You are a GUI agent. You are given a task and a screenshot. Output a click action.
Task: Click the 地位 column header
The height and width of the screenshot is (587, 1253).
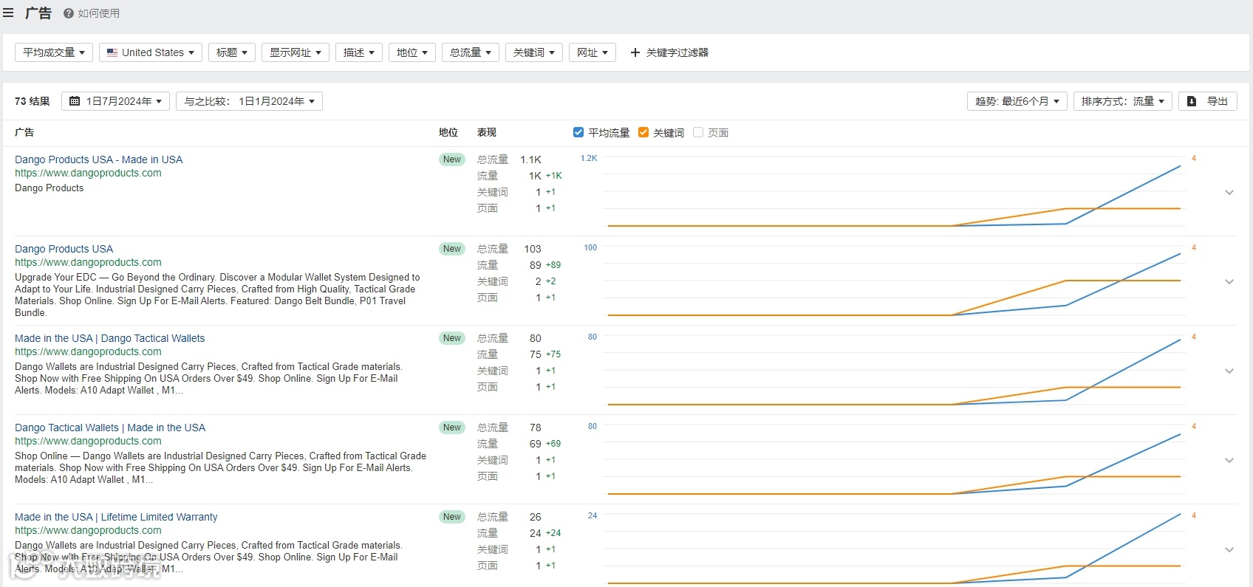click(x=448, y=132)
